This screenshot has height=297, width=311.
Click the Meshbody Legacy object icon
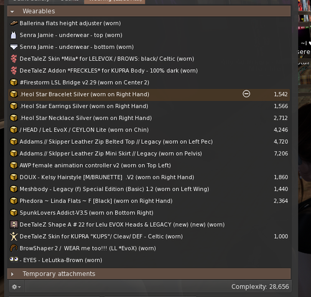click(x=14, y=189)
